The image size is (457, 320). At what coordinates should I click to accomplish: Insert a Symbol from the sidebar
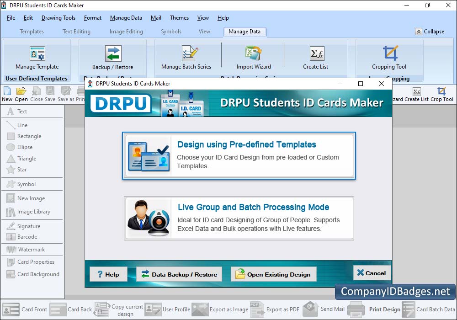(21, 184)
